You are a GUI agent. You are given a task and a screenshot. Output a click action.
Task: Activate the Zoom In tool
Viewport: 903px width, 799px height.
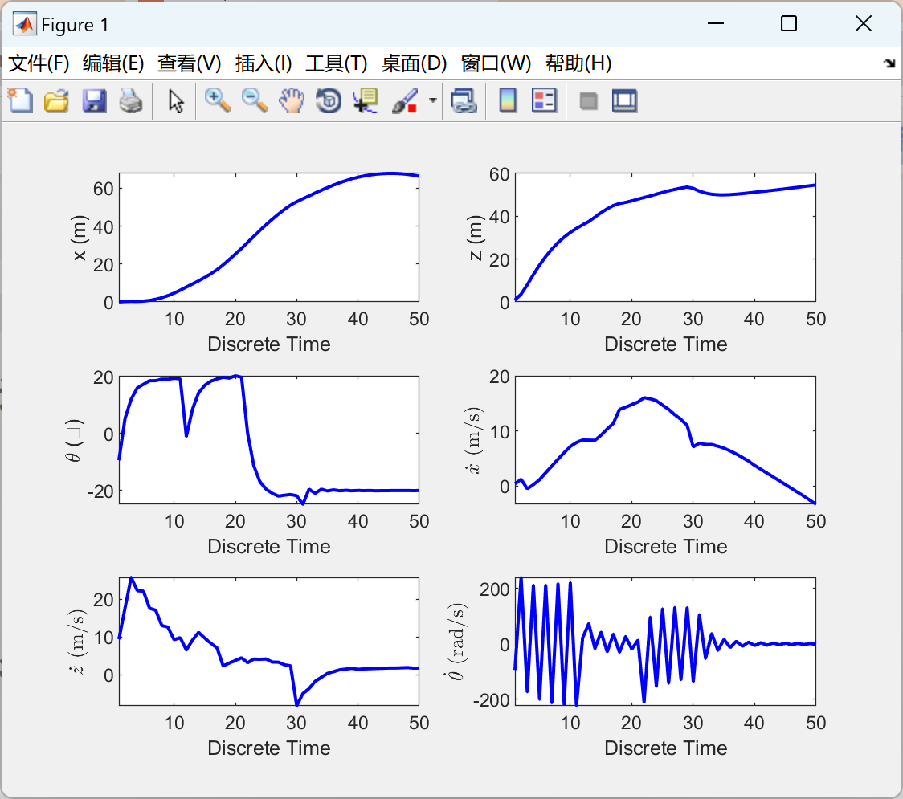(218, 100)
